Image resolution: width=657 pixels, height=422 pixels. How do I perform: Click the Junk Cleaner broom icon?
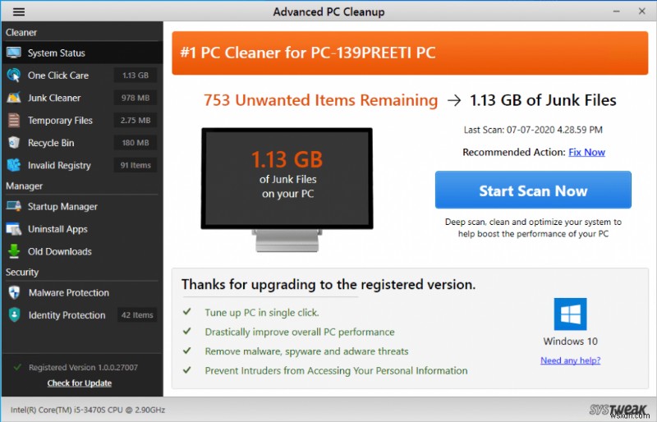13,98
